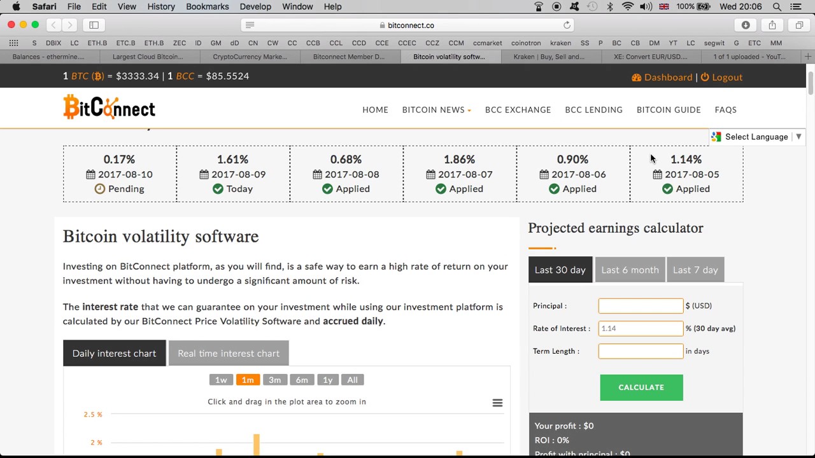Open the Dashboard link

click(x=662, y=77)
